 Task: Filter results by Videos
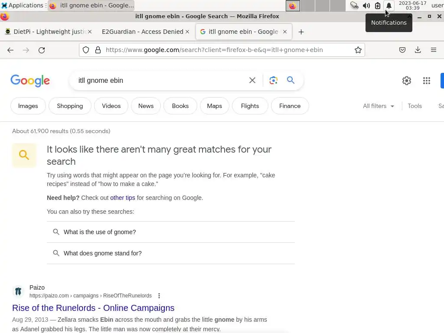click(x=111, y=106)
